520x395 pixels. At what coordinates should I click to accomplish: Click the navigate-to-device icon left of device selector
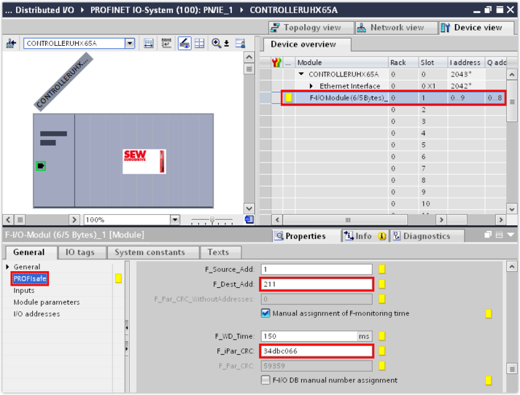tap(11, 44)
